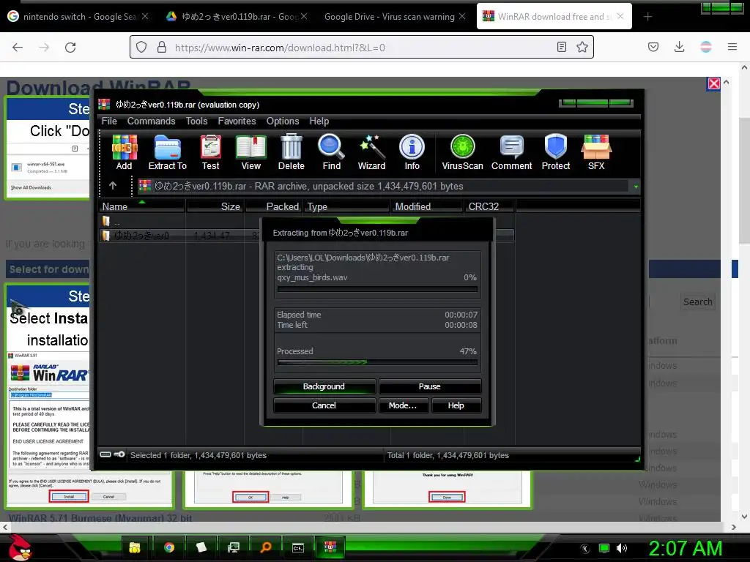Viewport: 750px width, 562px height.
Task: Open the Wizard toolbar icon
Action: [x=371, y=152]
